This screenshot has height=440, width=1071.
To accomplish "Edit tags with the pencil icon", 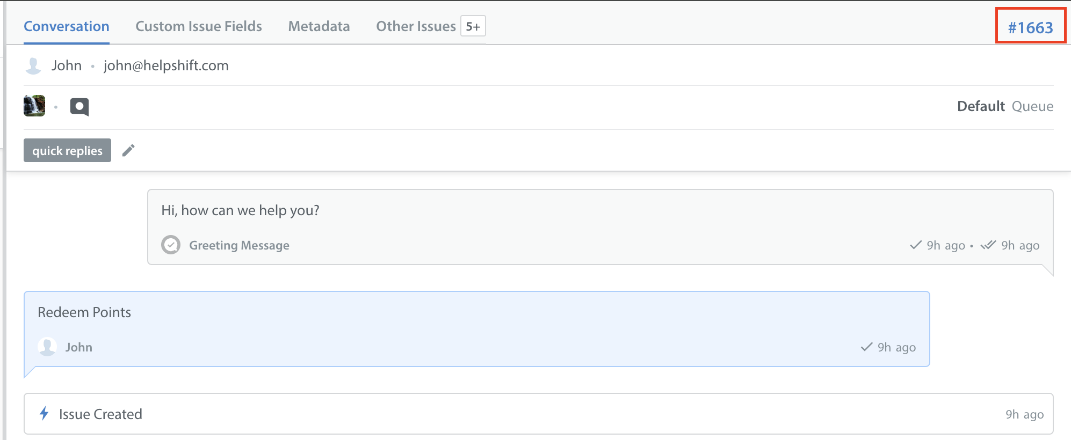I will click(128, 150).
